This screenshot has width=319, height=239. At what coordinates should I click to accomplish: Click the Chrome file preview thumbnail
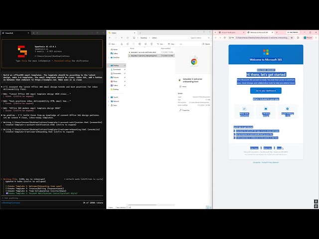[x=194, y=62]
